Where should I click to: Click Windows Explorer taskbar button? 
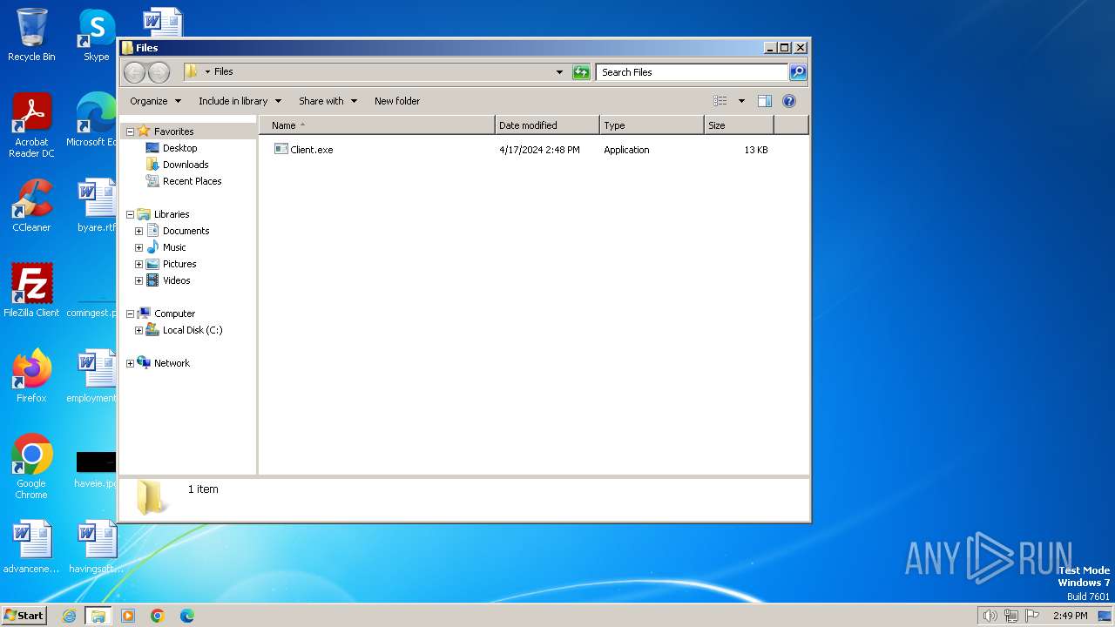click(x=98, y=616)
